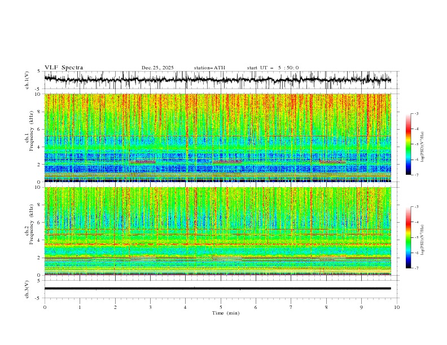Screen dimensions: 447x345
Task: Click the "-7" label on ch.2 color bar
Action: [x=416, y=268]
